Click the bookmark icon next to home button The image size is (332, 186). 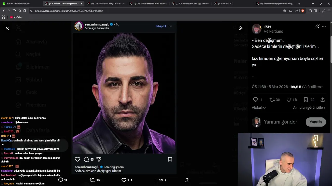pyautogui.click(x=25, y=11)
